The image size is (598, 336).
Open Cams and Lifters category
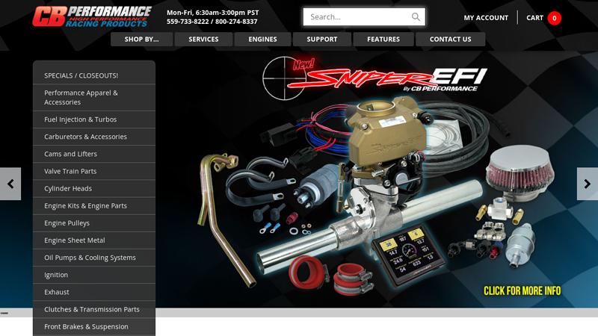[94, 154]
